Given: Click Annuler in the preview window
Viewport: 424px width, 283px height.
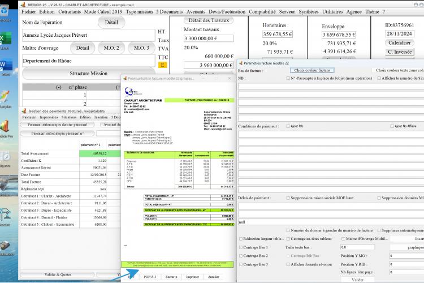Looking at the screenshot, I should [x=213, y=277].
